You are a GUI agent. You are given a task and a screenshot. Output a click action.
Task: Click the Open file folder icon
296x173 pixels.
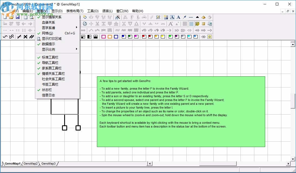(11, 17)
